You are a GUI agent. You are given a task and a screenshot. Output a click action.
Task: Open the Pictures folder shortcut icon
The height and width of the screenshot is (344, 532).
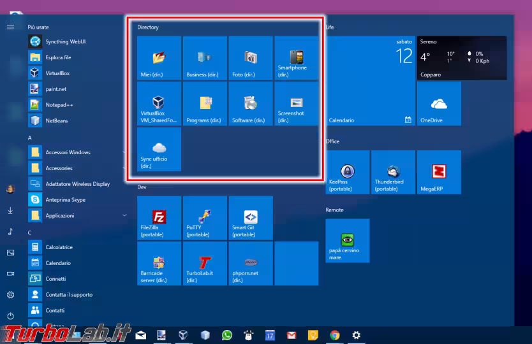click(x=10, y=253)
